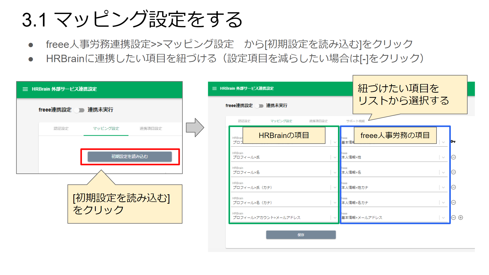Screen dimensions: 489x275
Task: Click 連携未実行 status text in right screenshot
Action: (x=277, y=105)
